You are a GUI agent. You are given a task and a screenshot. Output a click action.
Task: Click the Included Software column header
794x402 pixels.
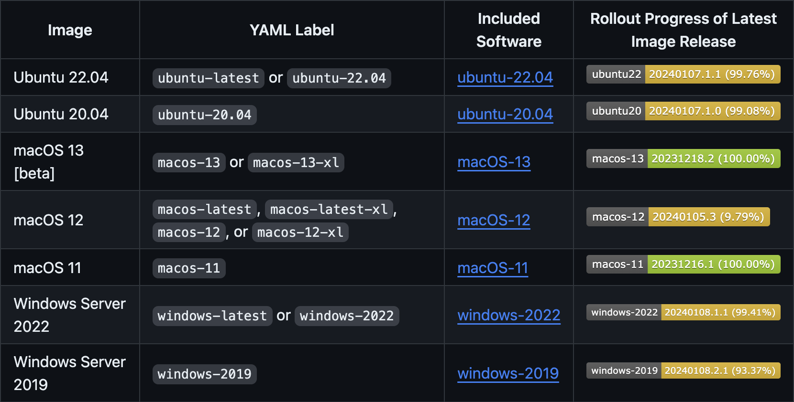tap(509, 30)
